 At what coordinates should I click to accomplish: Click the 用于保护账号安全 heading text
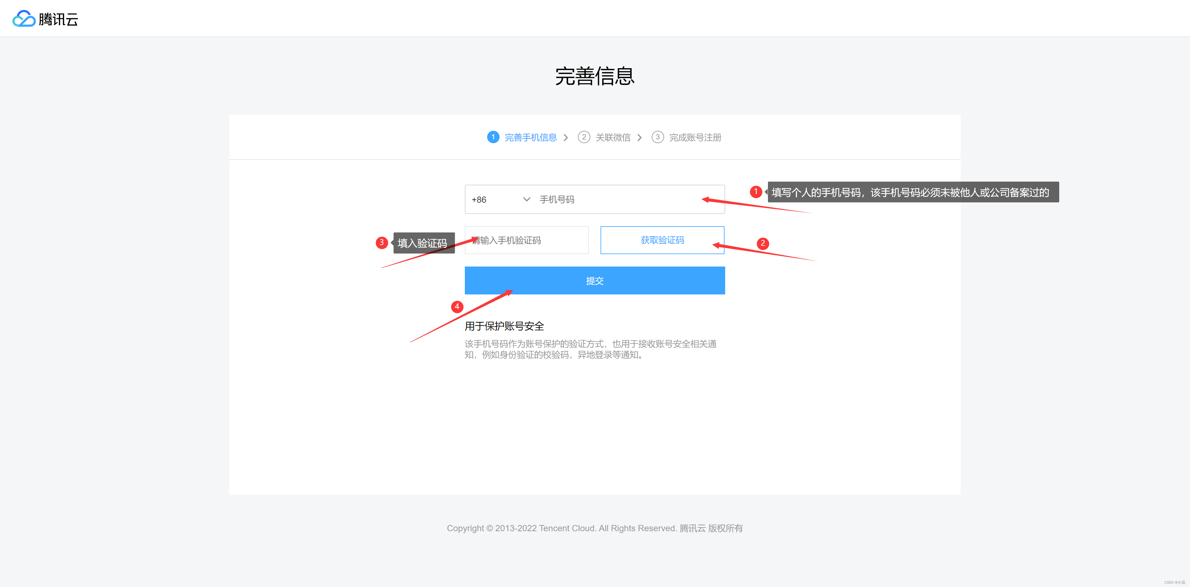click(x=504, y=326)
